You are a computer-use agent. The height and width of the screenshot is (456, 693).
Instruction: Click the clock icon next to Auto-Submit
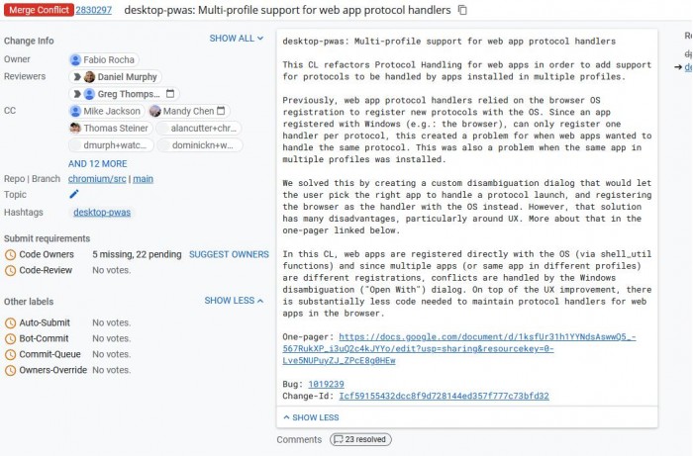point(10,322)
